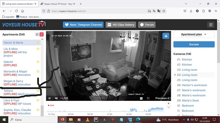This screenshot has height=123, width=220.
Task: Star the Libra & Papi apartment
Action: point(38,100)
